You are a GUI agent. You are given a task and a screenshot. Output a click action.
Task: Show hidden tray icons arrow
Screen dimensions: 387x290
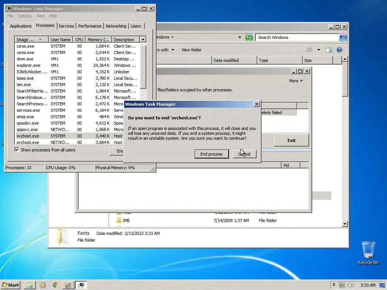pyautogui.click(x=334, y=285)
